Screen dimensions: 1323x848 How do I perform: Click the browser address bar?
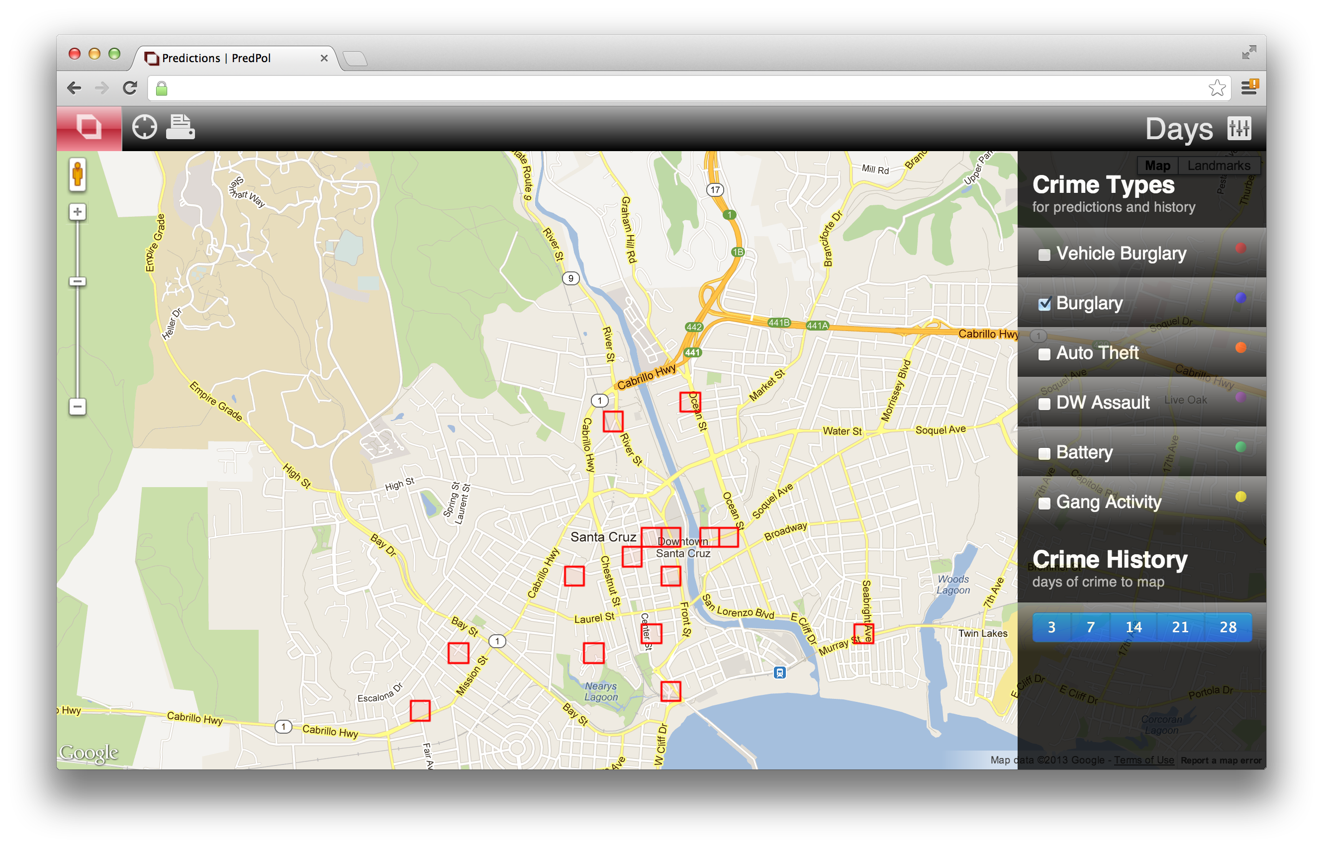(661, 88)
